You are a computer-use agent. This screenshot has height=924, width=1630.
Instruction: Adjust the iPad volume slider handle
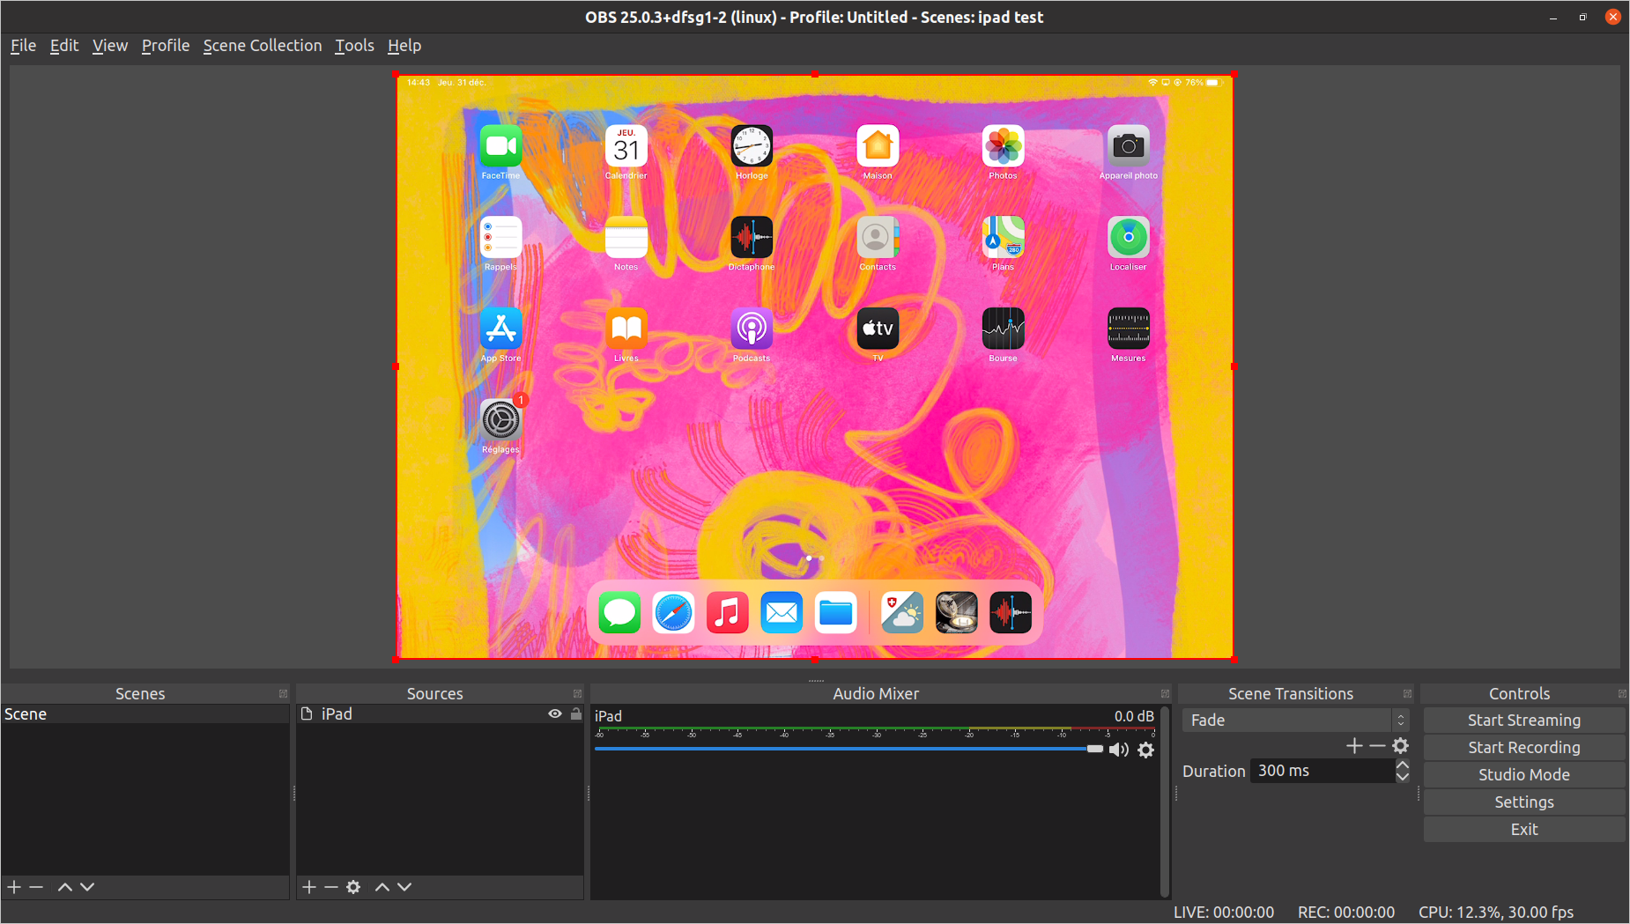tap(1095, 749)
